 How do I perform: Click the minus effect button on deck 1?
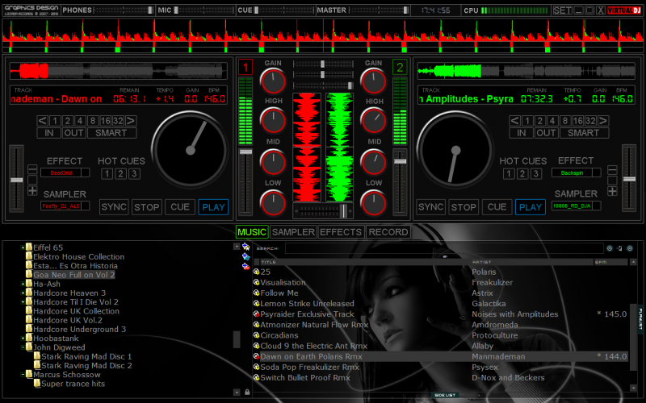tap(32, 169)
